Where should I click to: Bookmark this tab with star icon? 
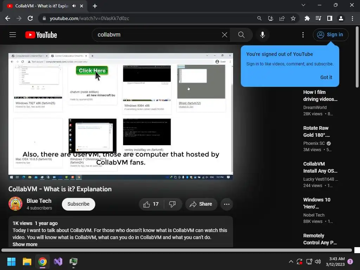click(x=293, y=18)
